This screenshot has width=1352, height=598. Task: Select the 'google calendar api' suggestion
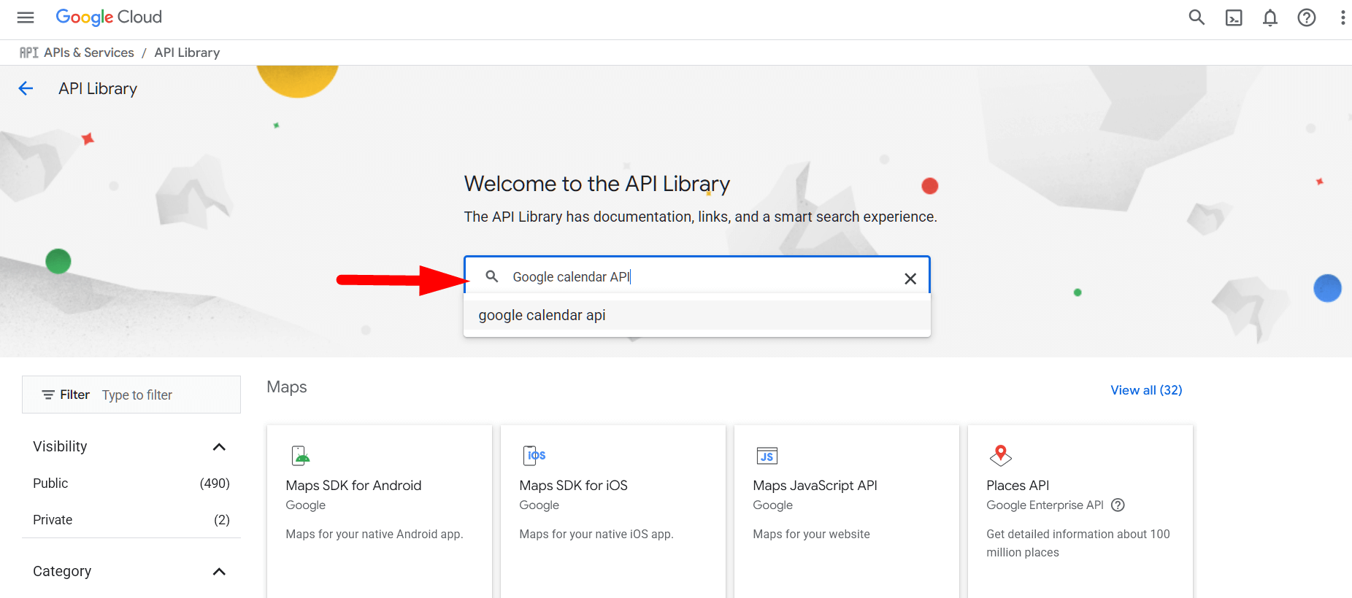point(697,315)
